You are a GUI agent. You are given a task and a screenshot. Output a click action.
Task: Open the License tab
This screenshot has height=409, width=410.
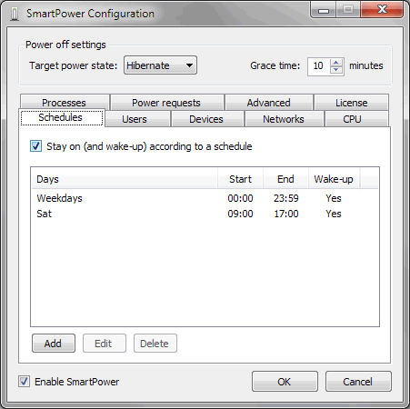pos(352,103)
